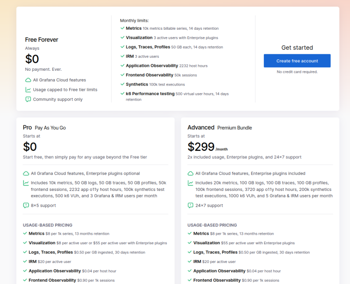Click chart icon in Pro plan included usage row

pos(26,183)
